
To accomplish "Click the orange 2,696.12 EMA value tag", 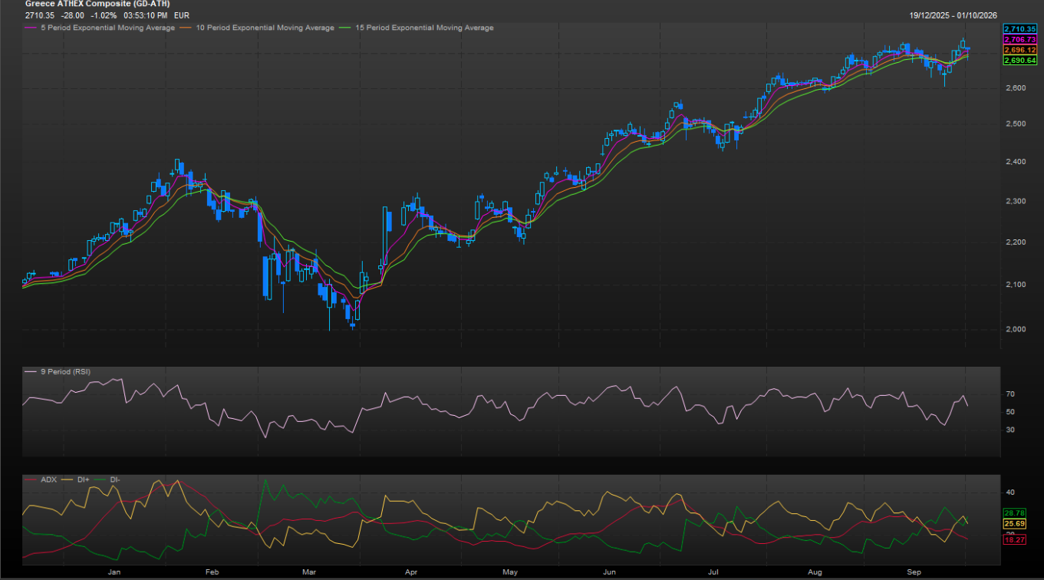I will pyautogui.click(x=1020, y=50).
